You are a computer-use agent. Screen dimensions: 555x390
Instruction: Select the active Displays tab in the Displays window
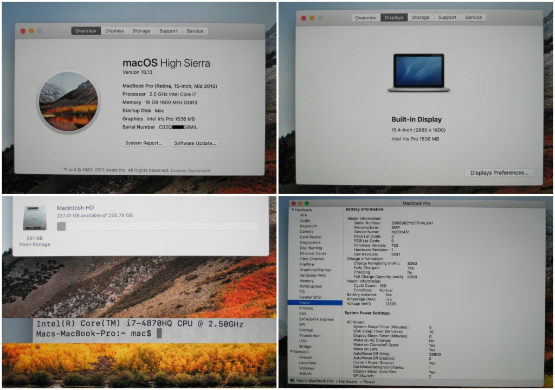[394, 17]
